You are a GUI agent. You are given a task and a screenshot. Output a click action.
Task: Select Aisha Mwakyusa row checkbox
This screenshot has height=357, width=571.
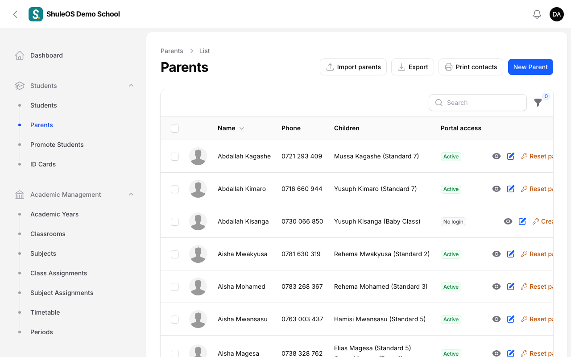[x=175, y=254]
